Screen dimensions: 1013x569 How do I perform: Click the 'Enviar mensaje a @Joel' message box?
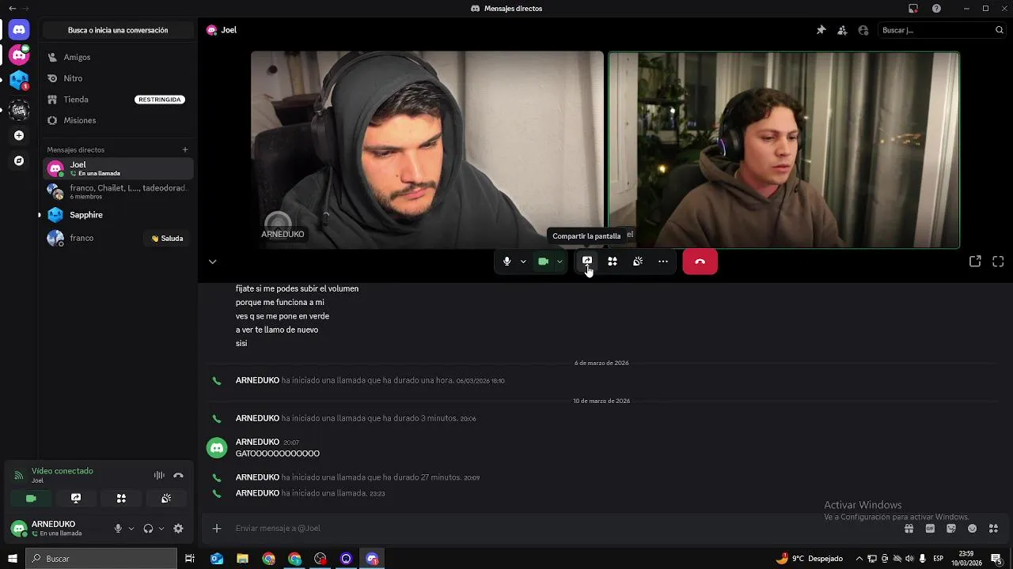[x=554, y=529]
